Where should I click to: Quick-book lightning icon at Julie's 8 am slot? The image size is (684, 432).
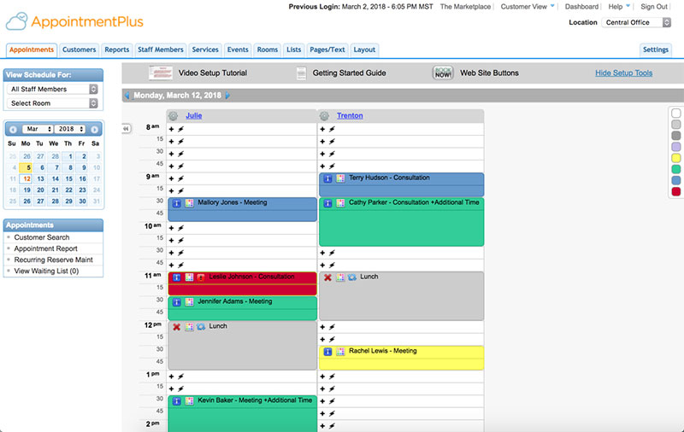180,129
